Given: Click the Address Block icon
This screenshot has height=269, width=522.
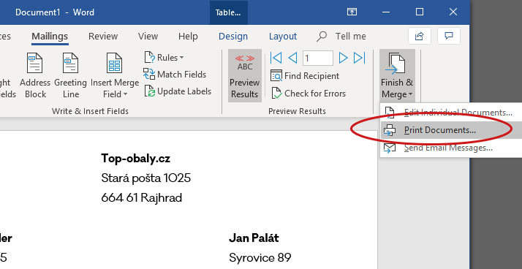Looking at the screenshot, I should (x=34, y=64).
